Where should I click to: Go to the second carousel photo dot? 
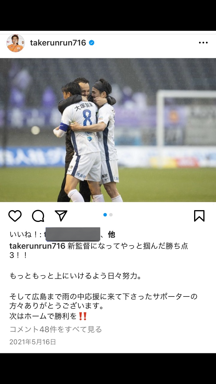tap(111, 215)
